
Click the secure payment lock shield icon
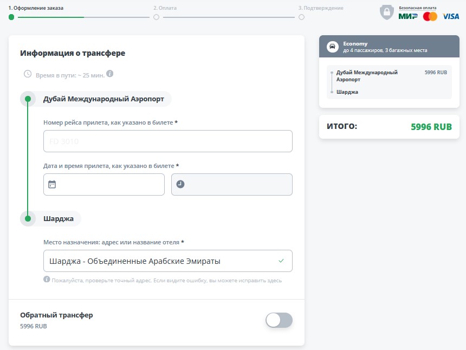[x=386, y=13]
